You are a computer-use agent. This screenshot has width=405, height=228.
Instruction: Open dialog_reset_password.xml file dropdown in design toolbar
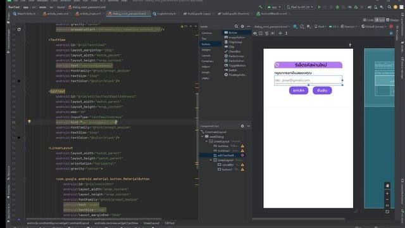(272, 27)
